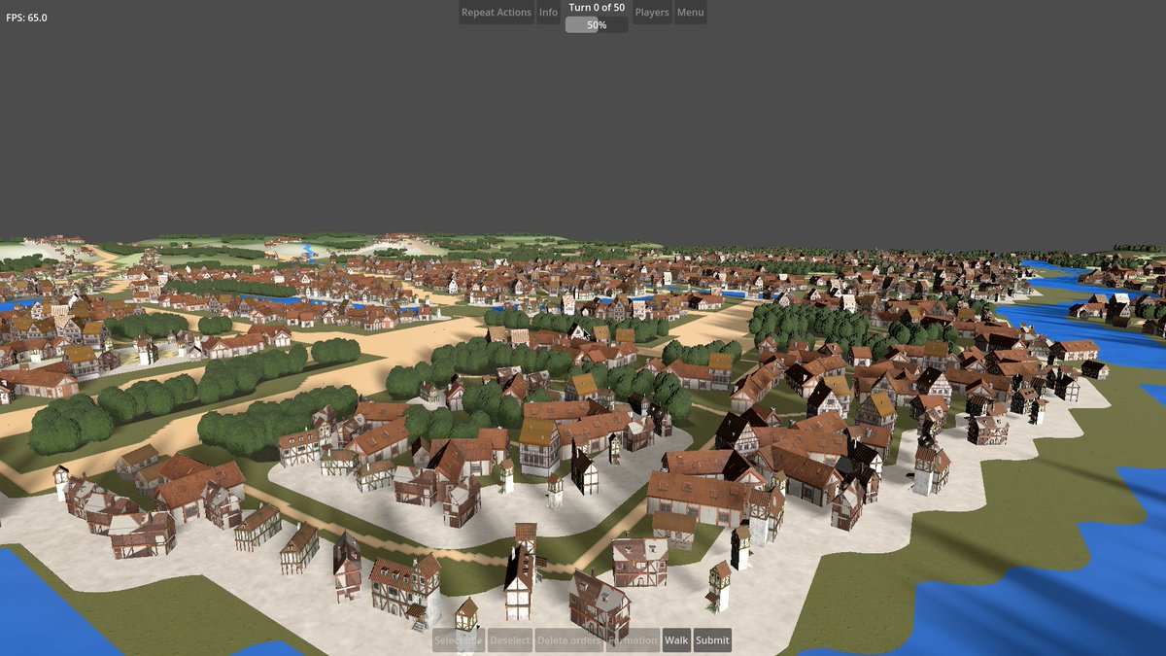Screen dimensions: 1166x656
Task: Click the Repeat Actions button
Action: pyautogui.click(x=496, y=12)
